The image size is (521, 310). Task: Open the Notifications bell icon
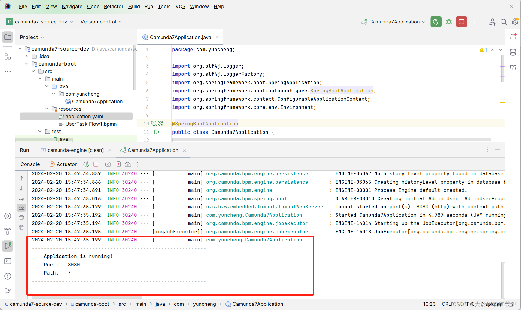click(x=513, y=37)
